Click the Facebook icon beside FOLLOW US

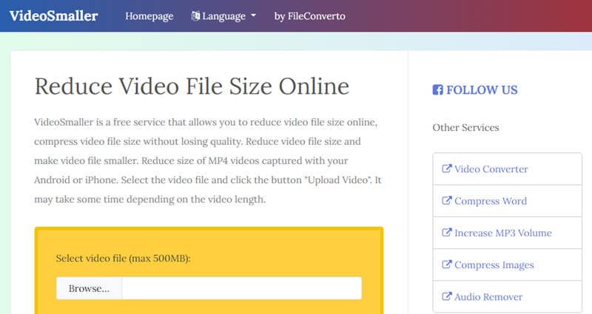(437, 89)
